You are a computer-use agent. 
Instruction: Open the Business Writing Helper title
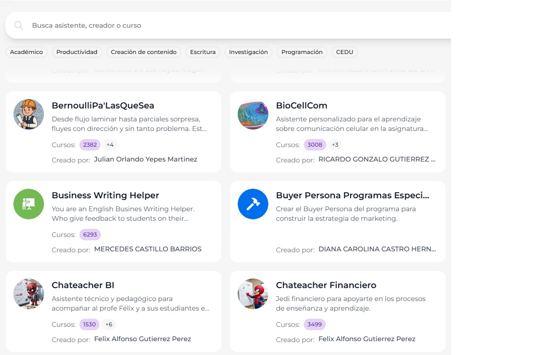coord(105,195)
